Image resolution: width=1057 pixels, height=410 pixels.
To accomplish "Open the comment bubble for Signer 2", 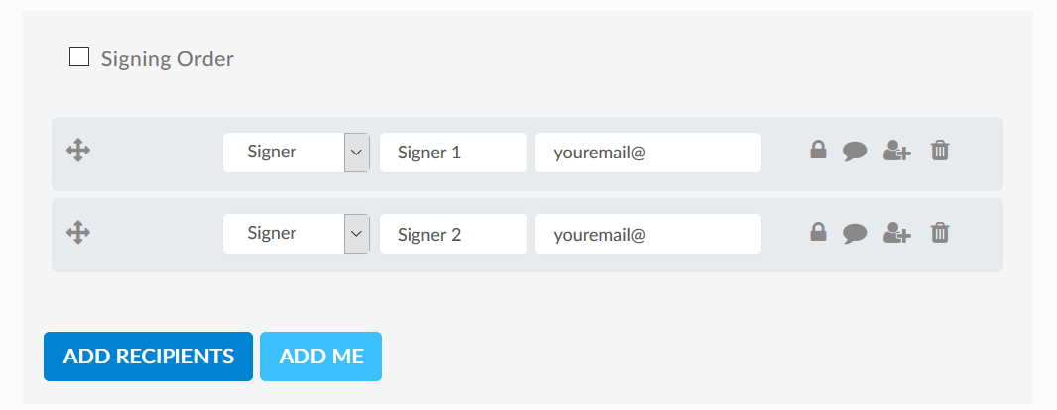I will coord(855,233).
